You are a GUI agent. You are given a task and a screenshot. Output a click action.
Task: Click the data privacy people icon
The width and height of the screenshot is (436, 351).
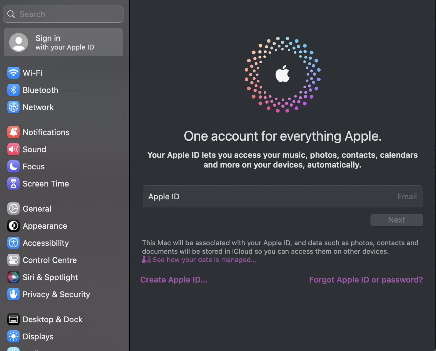coord(147,260)
